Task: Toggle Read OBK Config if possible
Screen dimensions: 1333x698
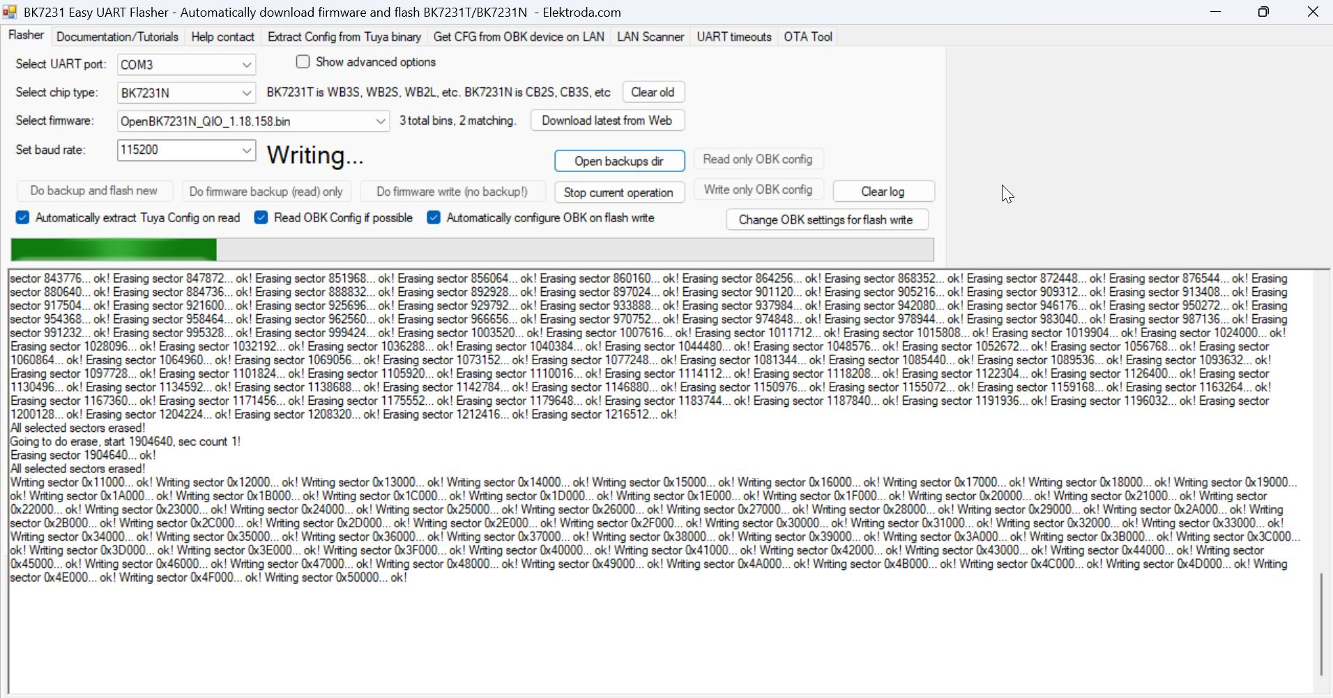Action: 261,218
